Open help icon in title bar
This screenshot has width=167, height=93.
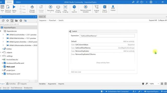click(x=141, y=2)
